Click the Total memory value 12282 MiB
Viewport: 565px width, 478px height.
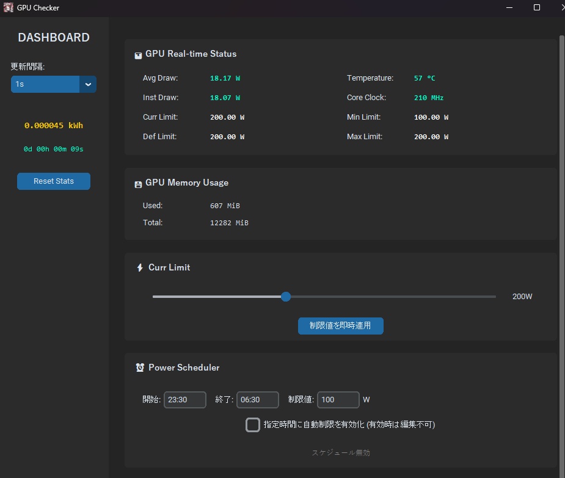point(229,223)
